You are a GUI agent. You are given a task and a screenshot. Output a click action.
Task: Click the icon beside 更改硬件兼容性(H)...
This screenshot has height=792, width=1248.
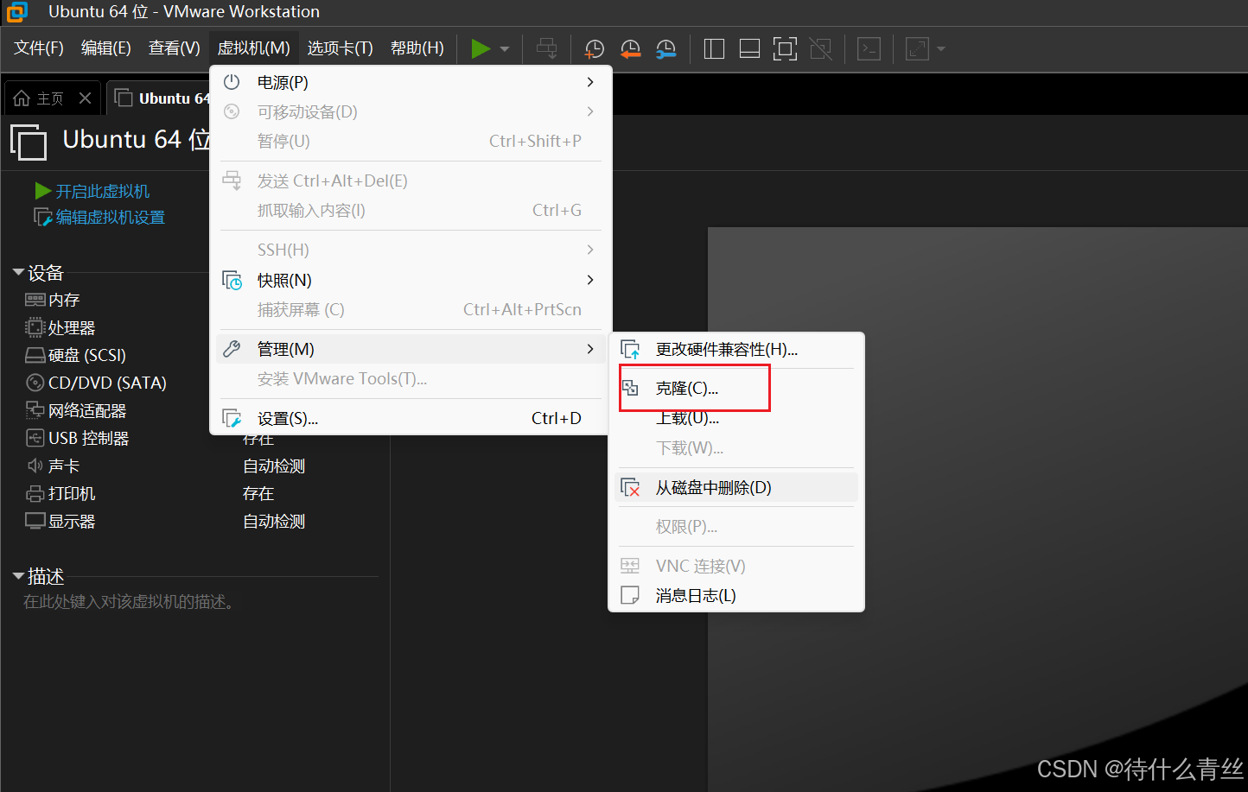[x=631, y=350]
